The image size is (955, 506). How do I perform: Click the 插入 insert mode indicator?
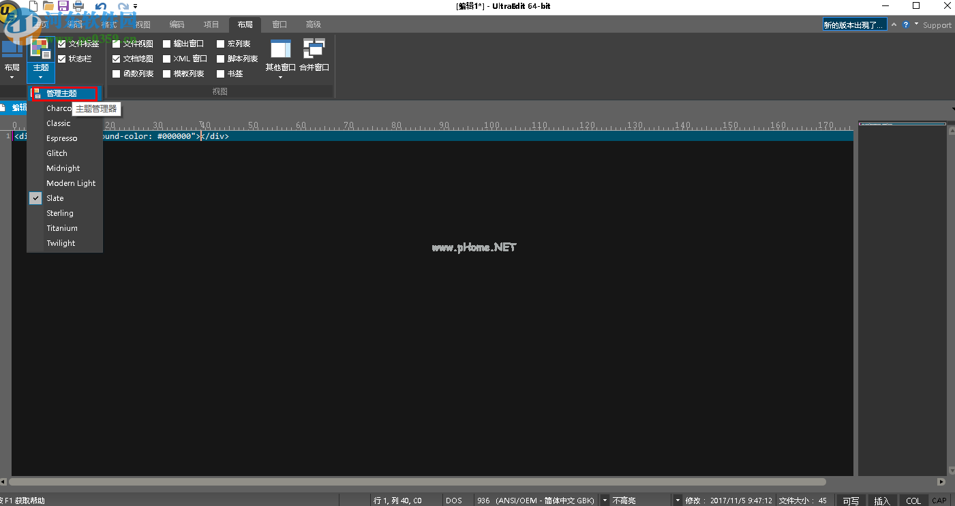point(881,501)
